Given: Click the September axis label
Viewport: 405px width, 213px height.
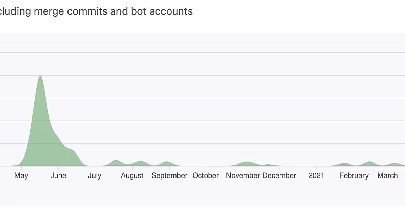Looking at the screenshot, I should coord(169,175).
